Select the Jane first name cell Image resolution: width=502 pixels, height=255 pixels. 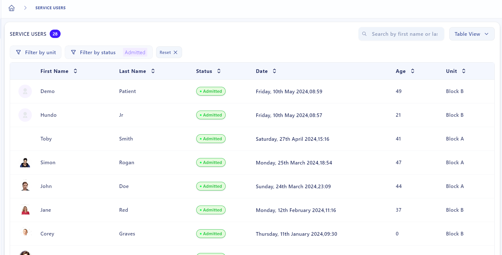pos(46,210)
